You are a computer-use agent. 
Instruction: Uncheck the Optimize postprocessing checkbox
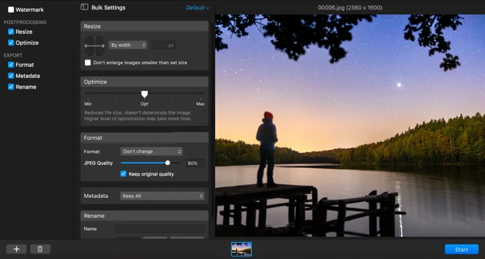point(11,43)
